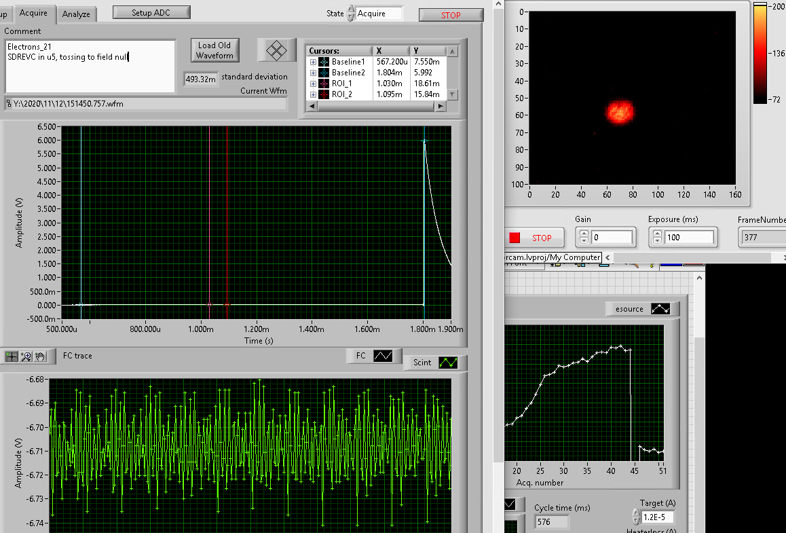Expand the Baseline2 cursor entry
The height and width of the screenshot is (533, 786).
pyautogui.click(x=313, y=73)
